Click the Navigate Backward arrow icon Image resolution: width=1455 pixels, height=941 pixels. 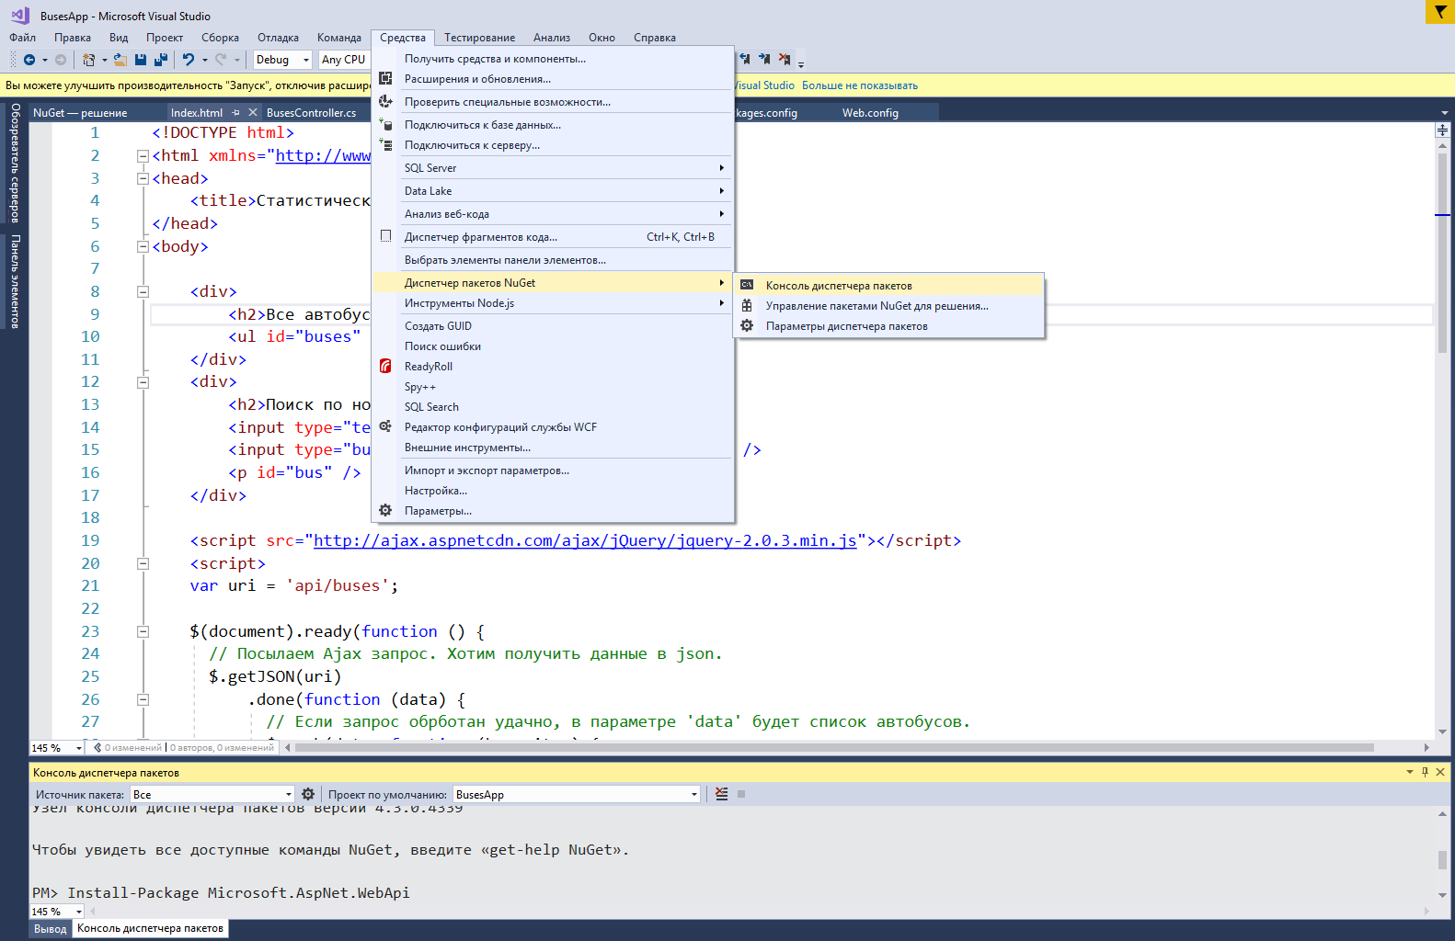pyautogui.click(x=29, y=60)
